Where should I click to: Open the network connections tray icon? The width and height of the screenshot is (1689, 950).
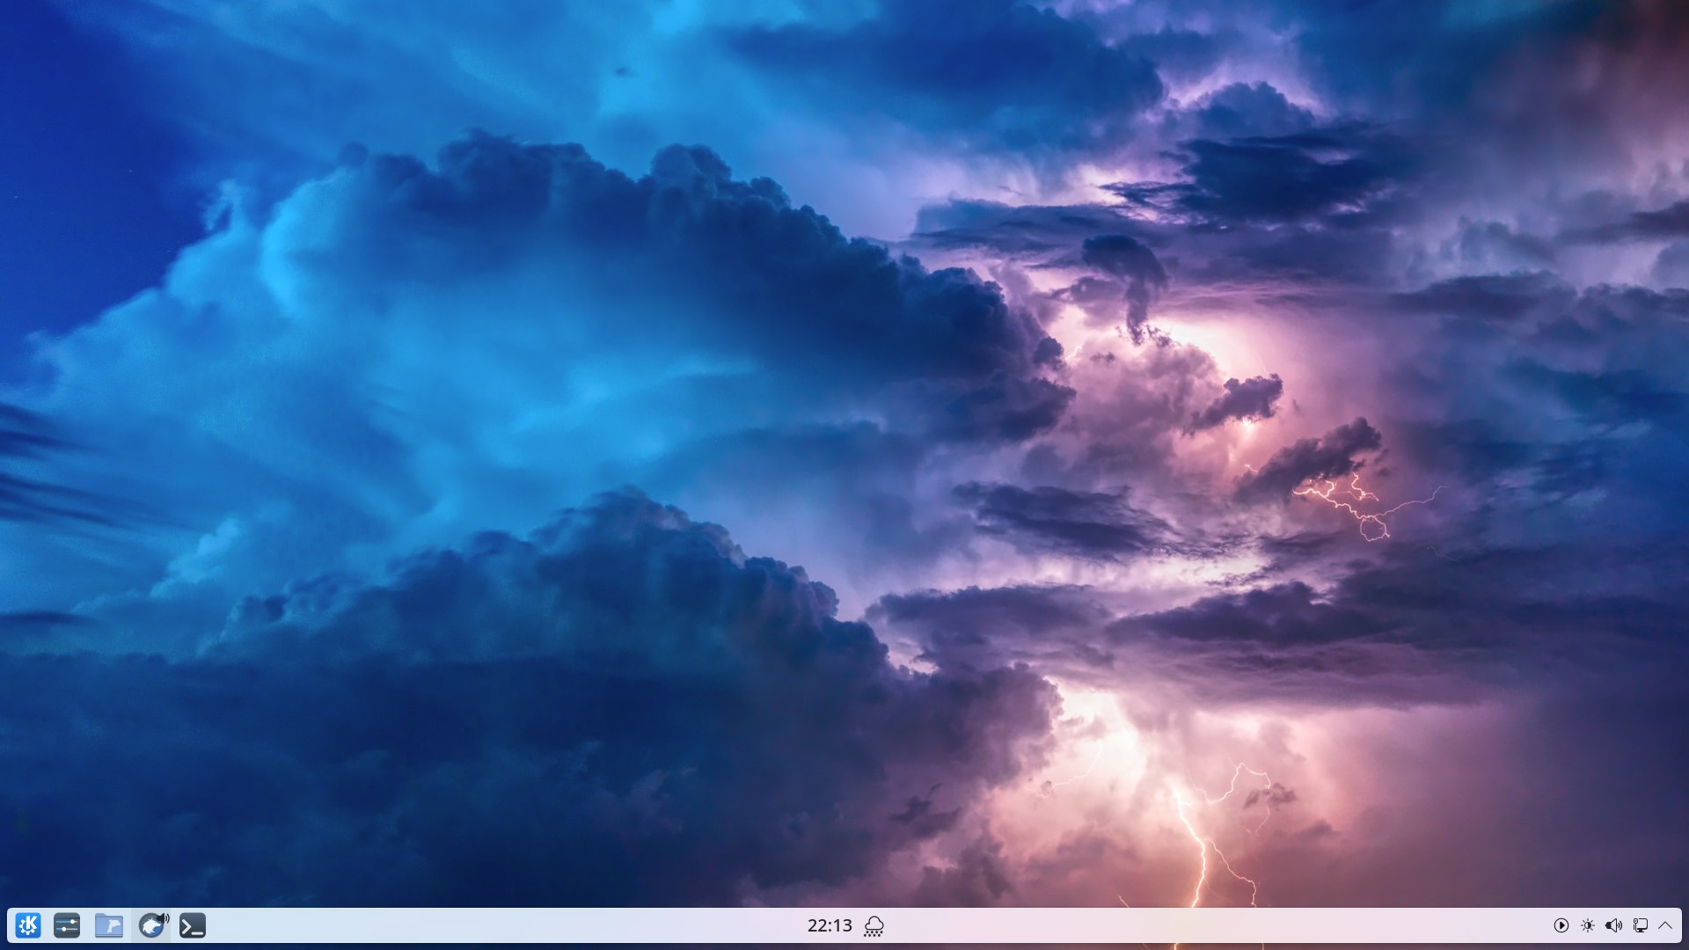pos(1640,925)
